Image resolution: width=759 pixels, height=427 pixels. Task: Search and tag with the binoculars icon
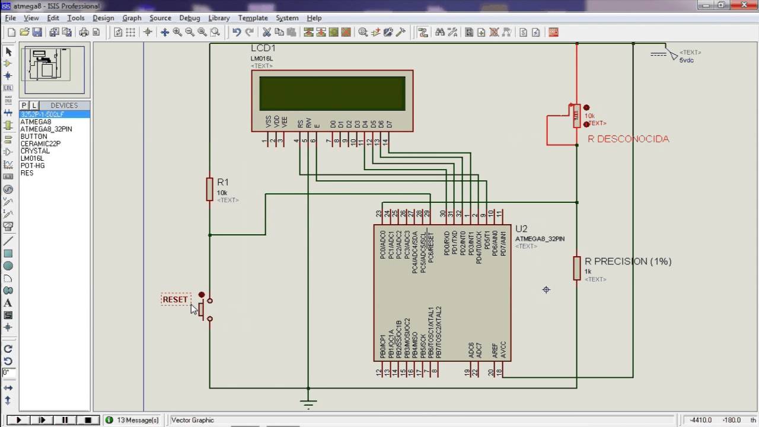click(440, 32)
